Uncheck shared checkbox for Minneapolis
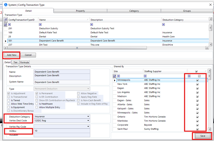This screenshot has width=214, height=141. [x=197, y=80]
